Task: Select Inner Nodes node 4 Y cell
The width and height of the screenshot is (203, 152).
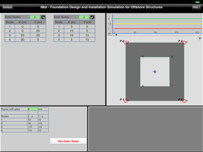Action: coord(87,40)
